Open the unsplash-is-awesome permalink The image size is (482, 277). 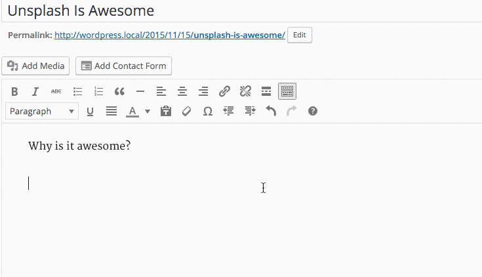point(169,35)
